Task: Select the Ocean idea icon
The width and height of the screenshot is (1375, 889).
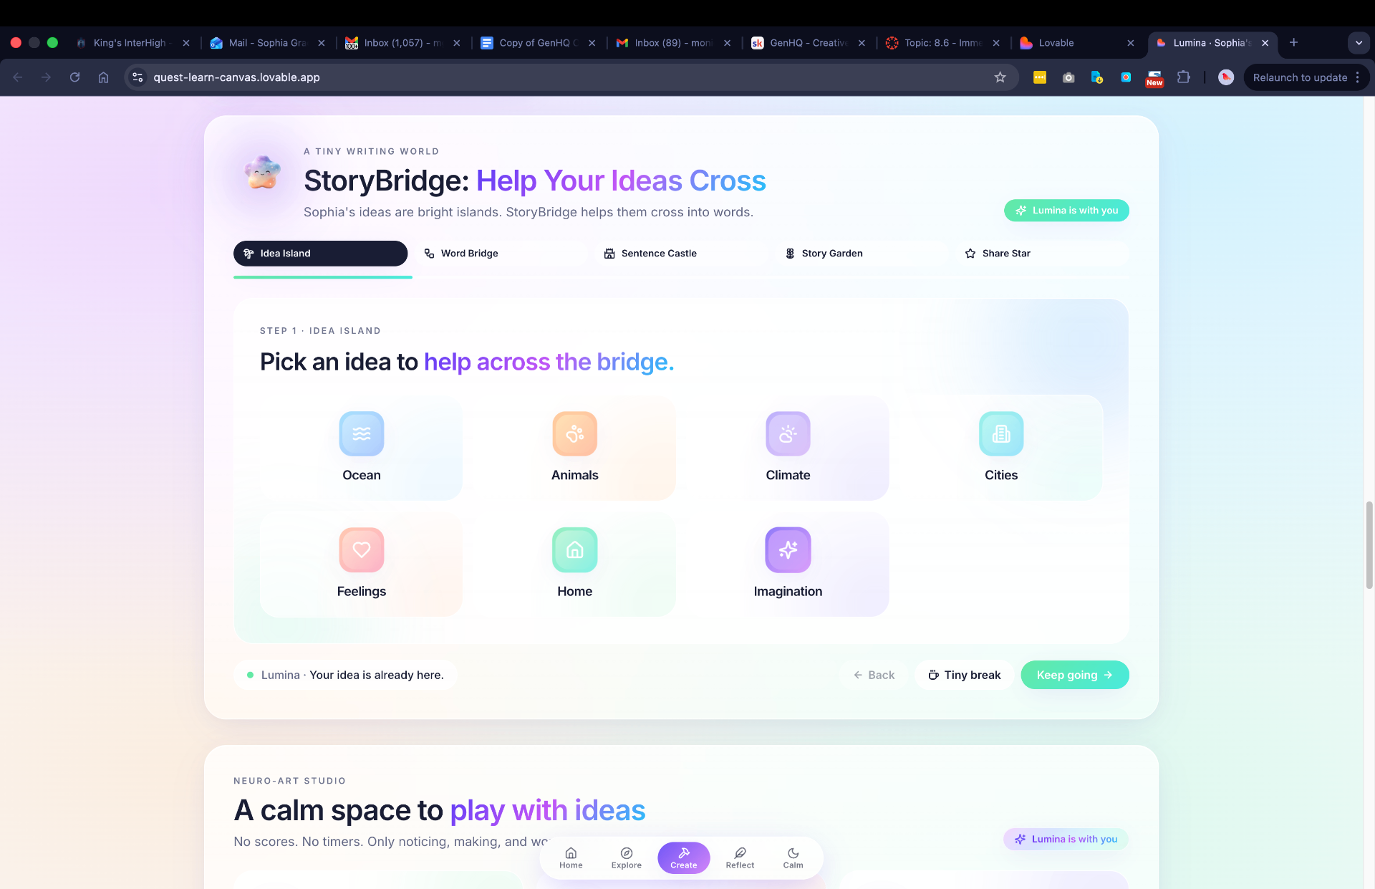Action: click(x=362, y=433)
